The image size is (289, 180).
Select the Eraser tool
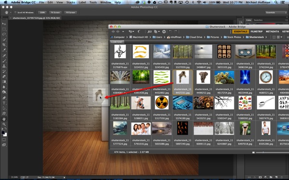tap(4, 76)
